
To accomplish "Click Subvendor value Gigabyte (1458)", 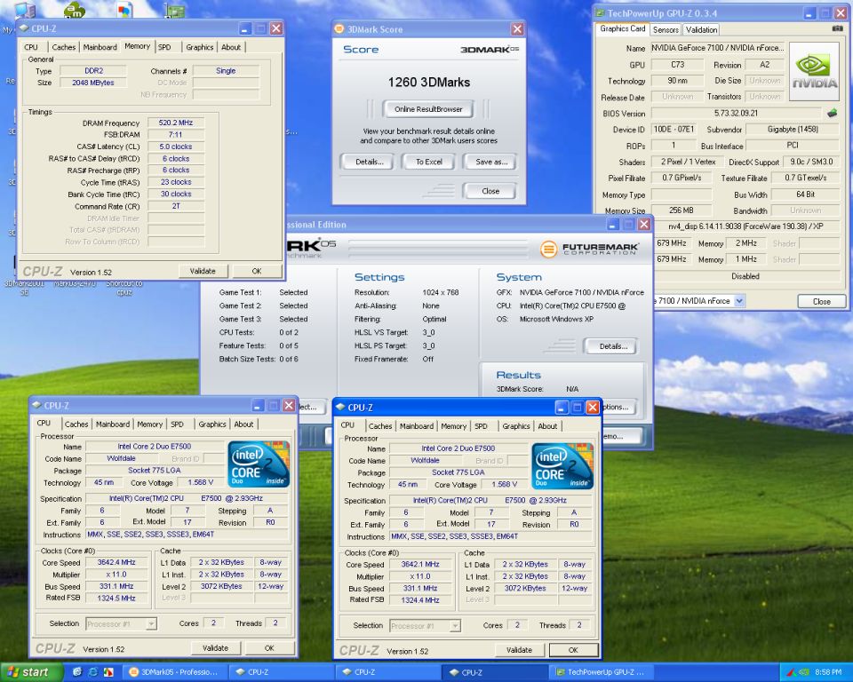I will 793,130.
